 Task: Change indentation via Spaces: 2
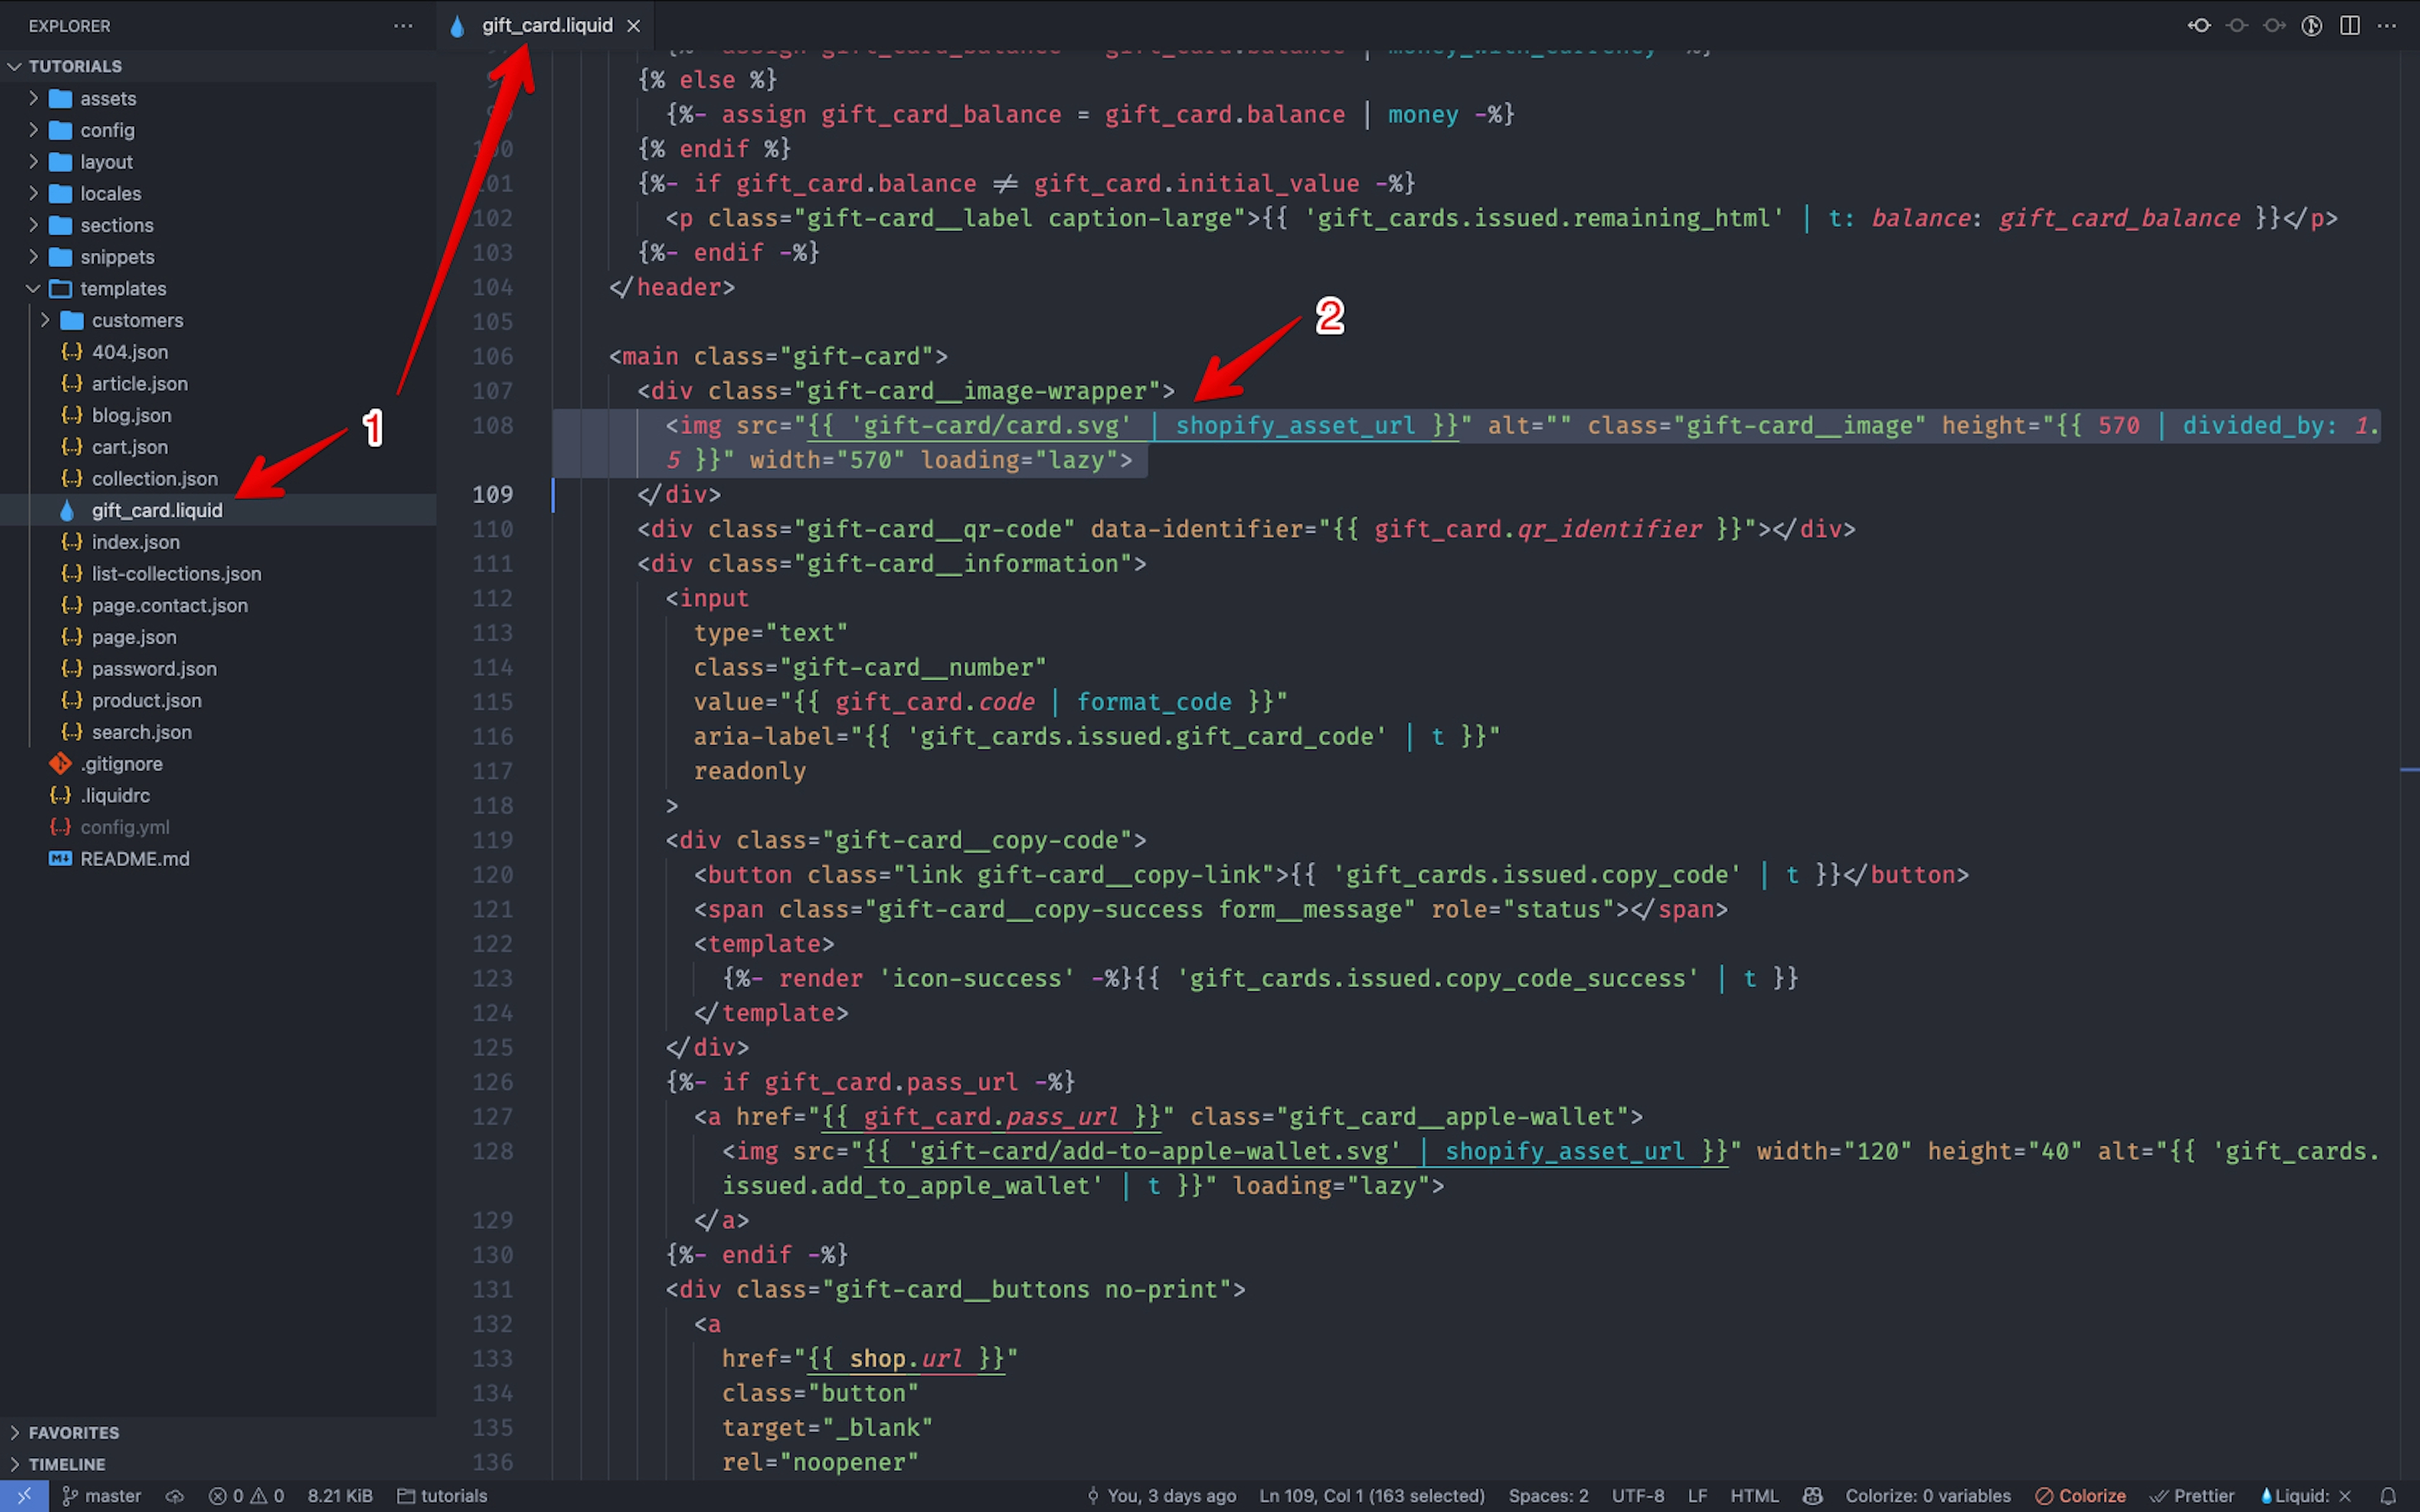[1548, 1496]
